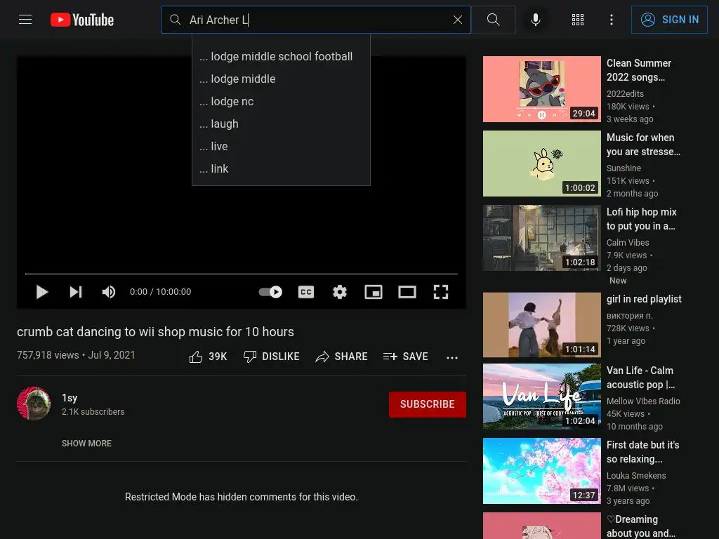Open the 1sy channel name link

(x=70, y=398)
